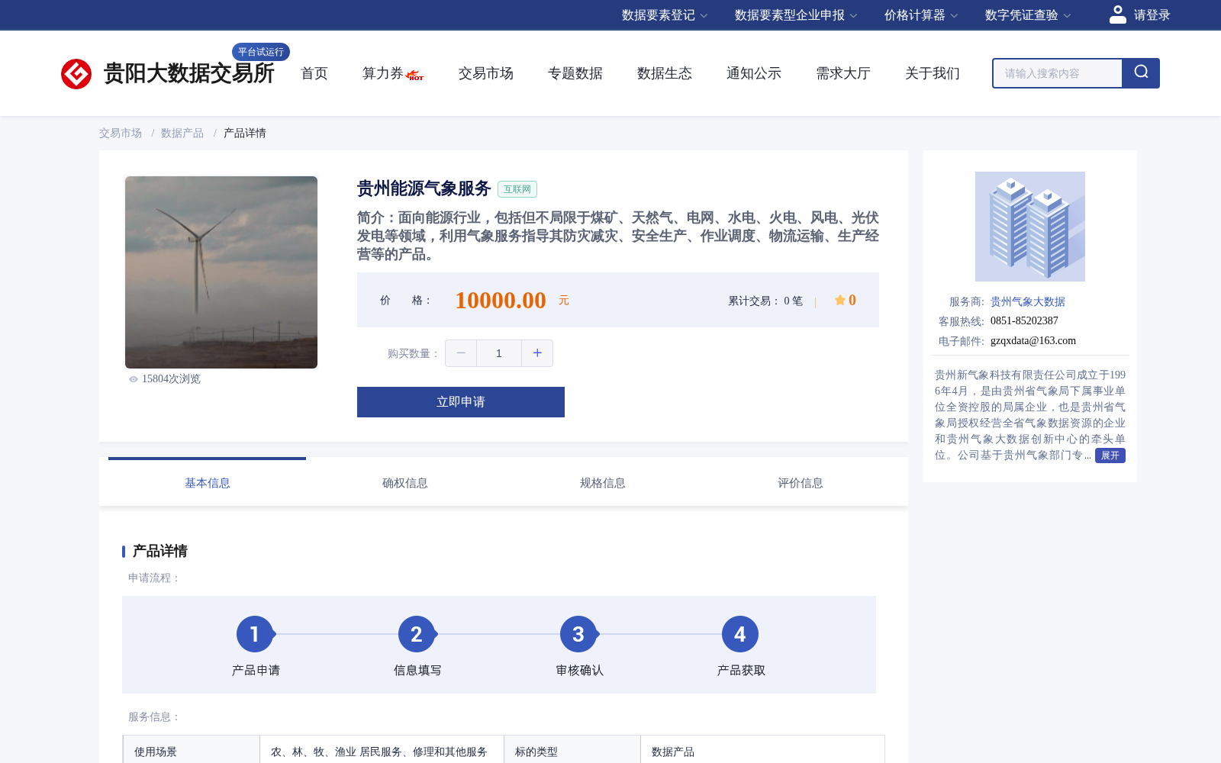
Task: Open 通知公示 navigation item
Action: 754,73
